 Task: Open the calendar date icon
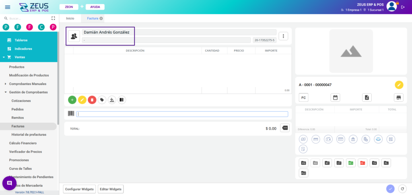335,97
